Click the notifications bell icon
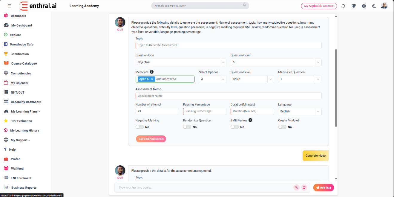This screenshot has width=394, height=197. pos(343,6)
